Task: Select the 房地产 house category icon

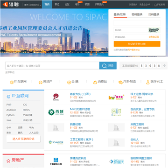Action: point(41,82)
